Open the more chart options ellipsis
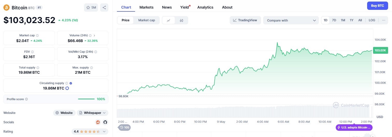Screen dimensions: 392x137 384,20
